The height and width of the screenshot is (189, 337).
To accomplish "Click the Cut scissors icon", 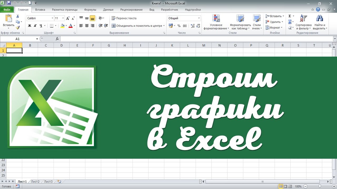I will [18, 16].
